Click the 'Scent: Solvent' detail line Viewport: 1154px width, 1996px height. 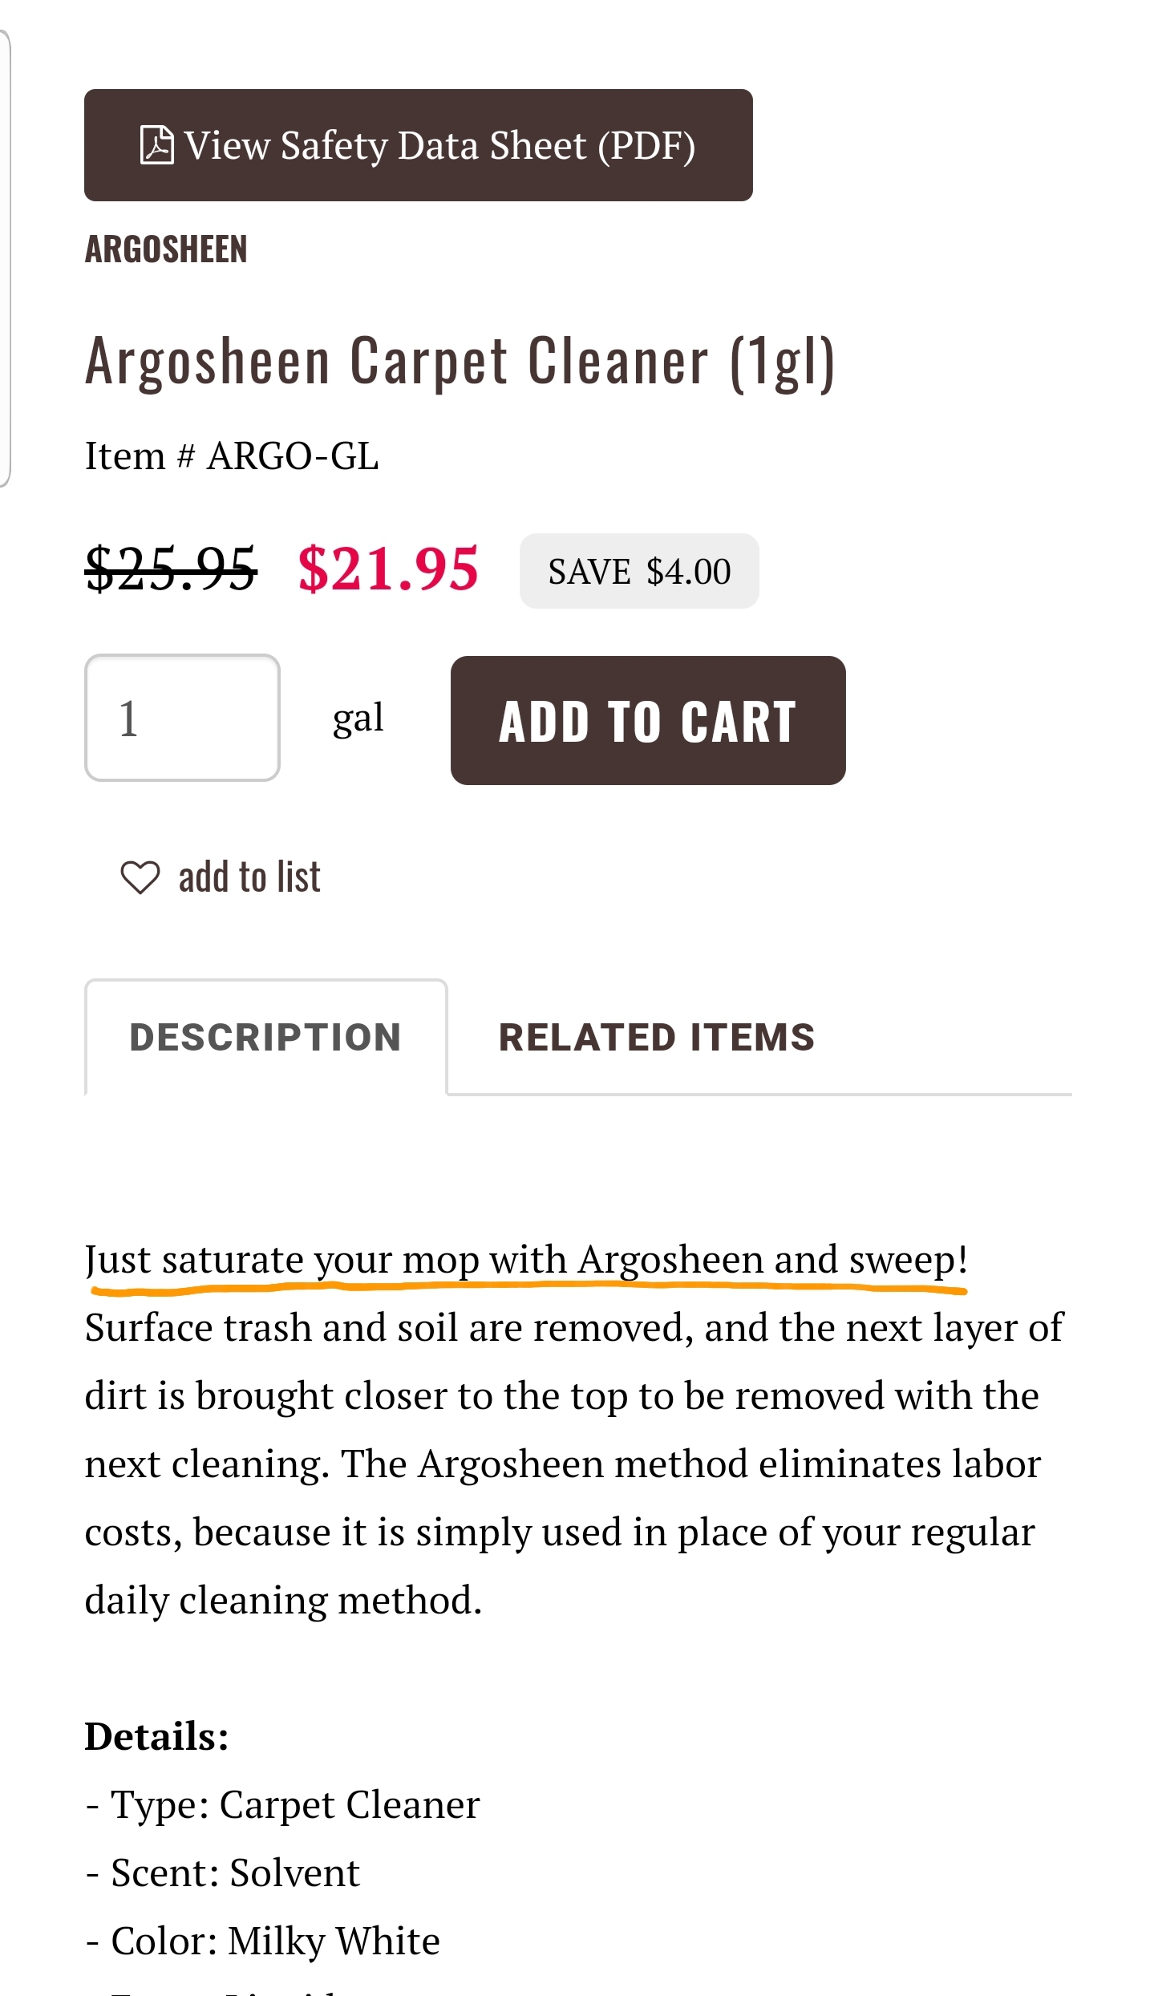pos(224,1873)
